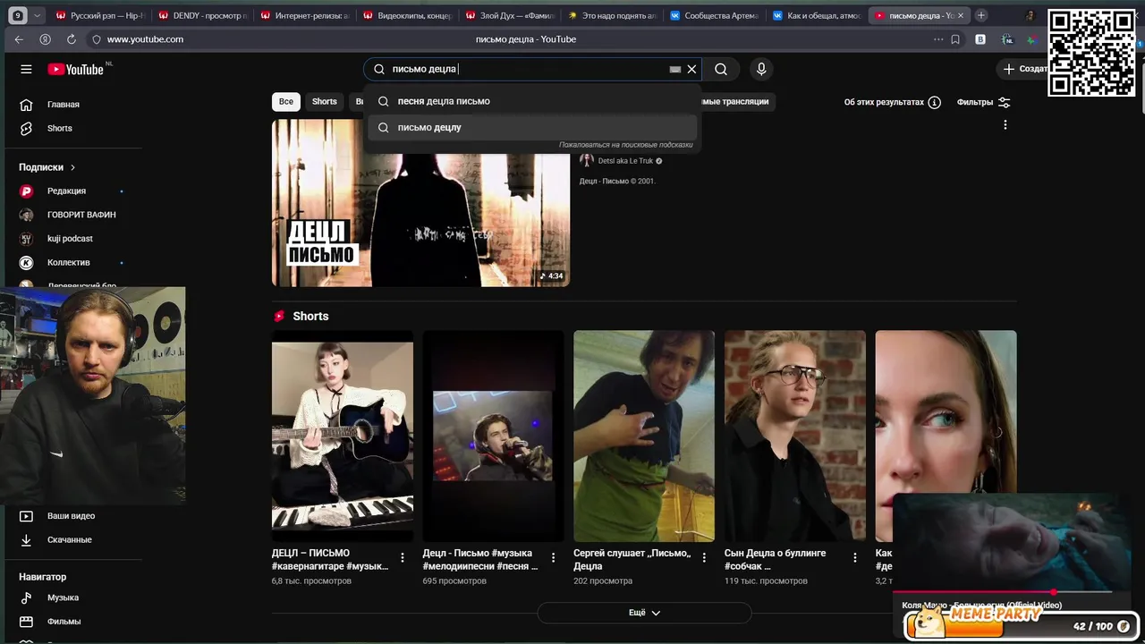The width and height of the screenshot is (1145, 644).
Task: Run search with the magnifier button
Action: pos(721,69)
